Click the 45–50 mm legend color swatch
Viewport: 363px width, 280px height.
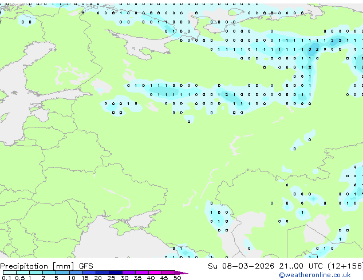click(x=168, y=273)
